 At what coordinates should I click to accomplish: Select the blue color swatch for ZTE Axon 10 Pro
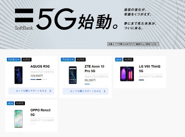[87, 84]
